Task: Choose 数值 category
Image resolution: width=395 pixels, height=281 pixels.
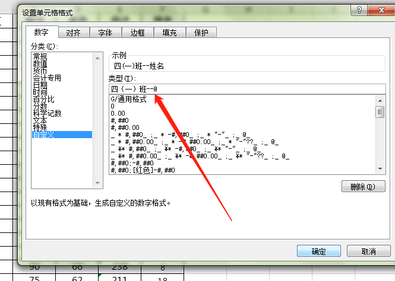Action: pos(62,63)
